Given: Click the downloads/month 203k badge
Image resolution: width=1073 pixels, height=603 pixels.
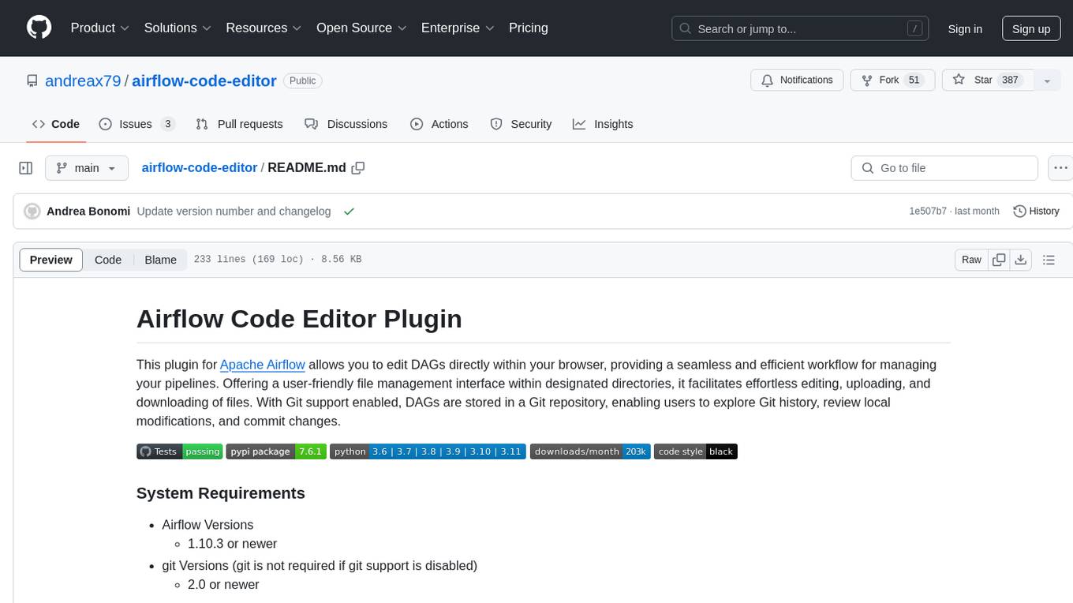Looking at the screenshot, I should pyautogui.click(x=590, y=451).
